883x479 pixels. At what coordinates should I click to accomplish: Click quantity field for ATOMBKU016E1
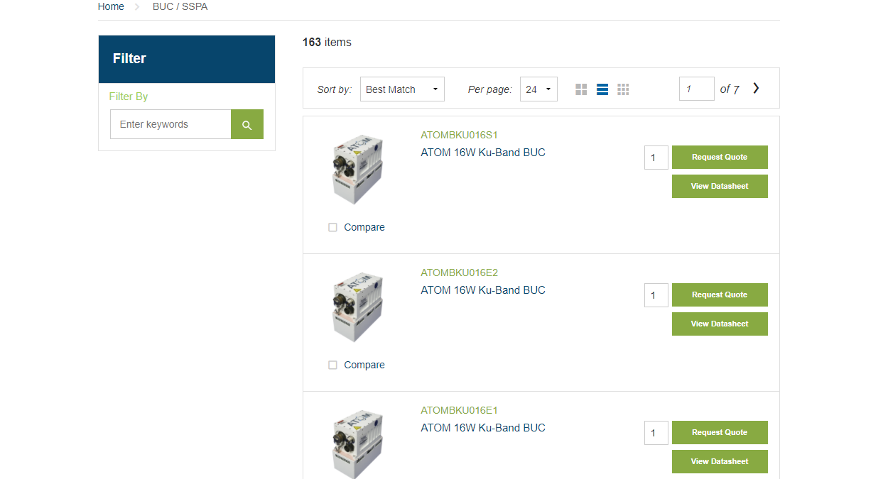coord(656,433)
